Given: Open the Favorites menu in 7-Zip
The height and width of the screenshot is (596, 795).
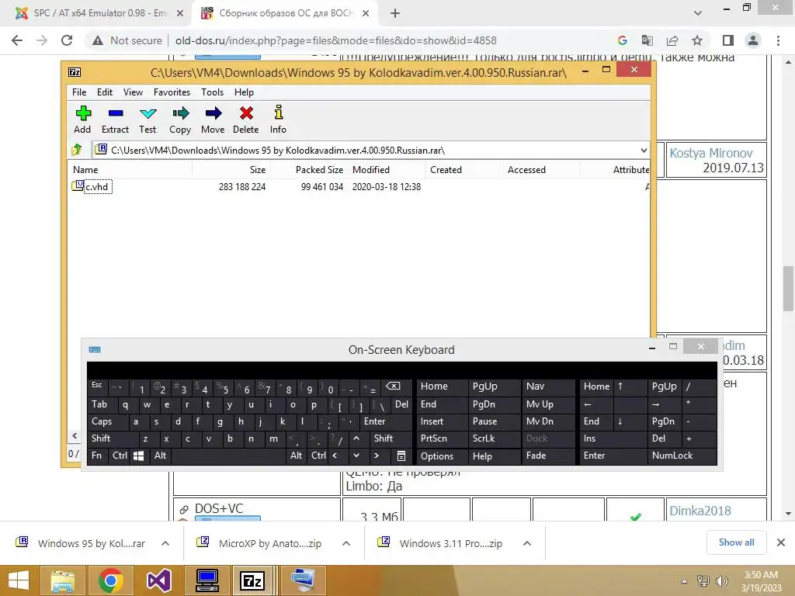Looking at the screenshot, I should 172,92.
